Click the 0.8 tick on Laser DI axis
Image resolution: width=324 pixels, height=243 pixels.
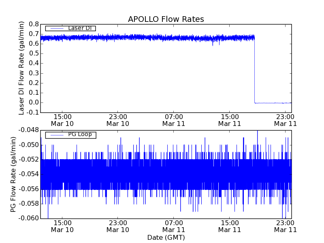pos(34,24)
